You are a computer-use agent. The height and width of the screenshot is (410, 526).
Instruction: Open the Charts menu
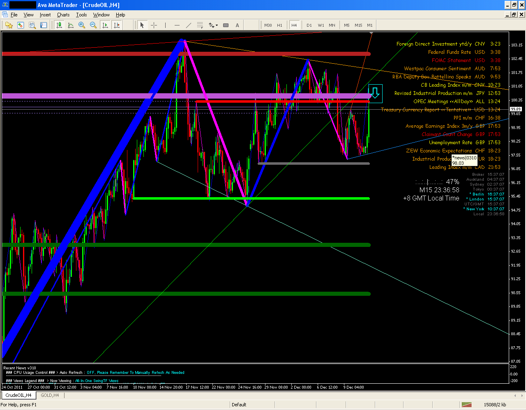(x=63, y=15)
